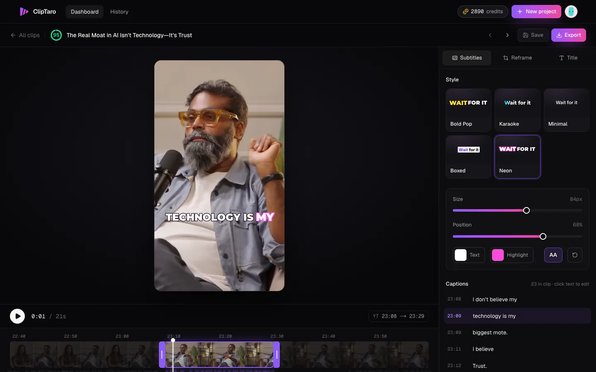Click the clip score 95 badge
The width and height of the screenshot is (596, 372).
tap(56, 35)
